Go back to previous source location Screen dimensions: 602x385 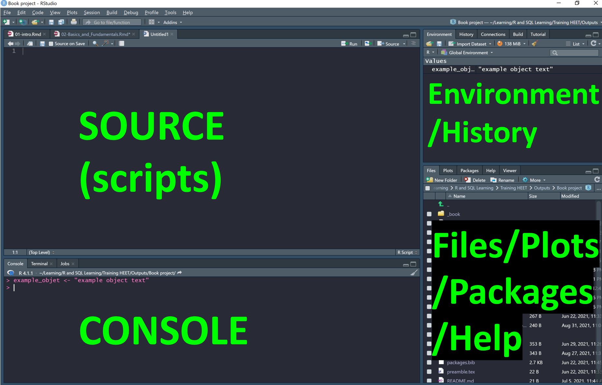10,44
